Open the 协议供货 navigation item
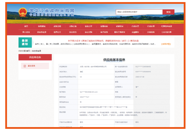The height and width of the screenshot is (133, 191). point(73,32)
